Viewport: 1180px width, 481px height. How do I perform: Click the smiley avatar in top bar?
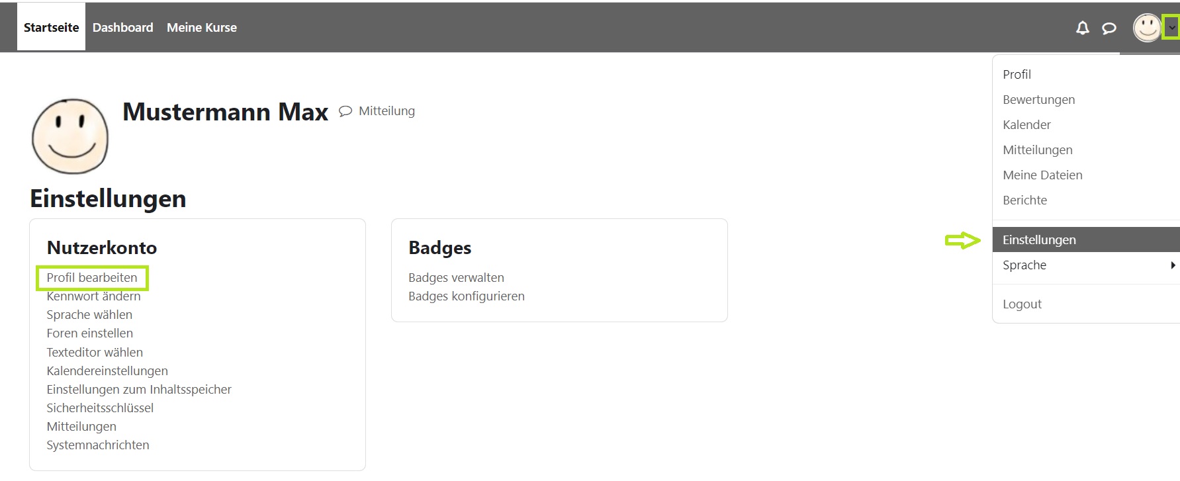coord(1147,28)
